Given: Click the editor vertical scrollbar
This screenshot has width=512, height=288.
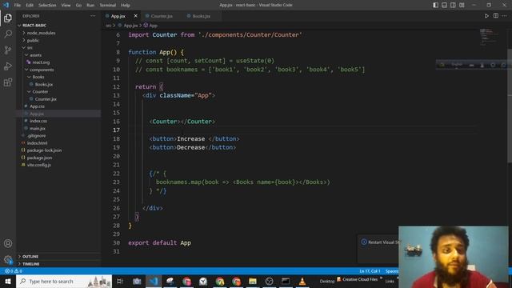Looking at the screenshot, I should pyautogui.click(x=510, y=105).
